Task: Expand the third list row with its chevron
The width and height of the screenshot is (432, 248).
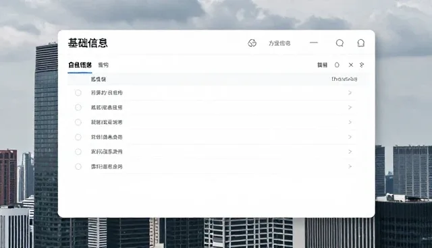Action: pos(350,122)
